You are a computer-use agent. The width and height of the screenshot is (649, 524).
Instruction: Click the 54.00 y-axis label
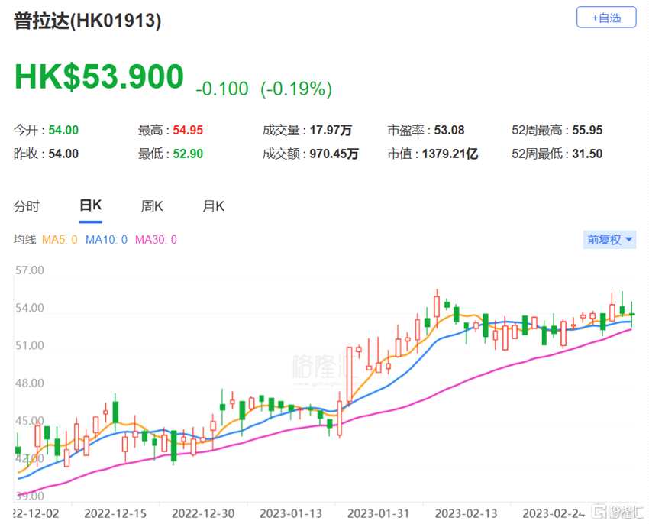tap(29, 308)
